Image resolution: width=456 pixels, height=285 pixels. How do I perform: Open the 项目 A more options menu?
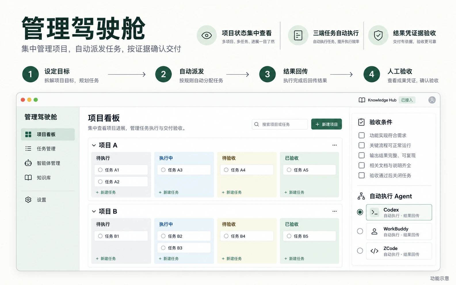[x=335, y=145]
